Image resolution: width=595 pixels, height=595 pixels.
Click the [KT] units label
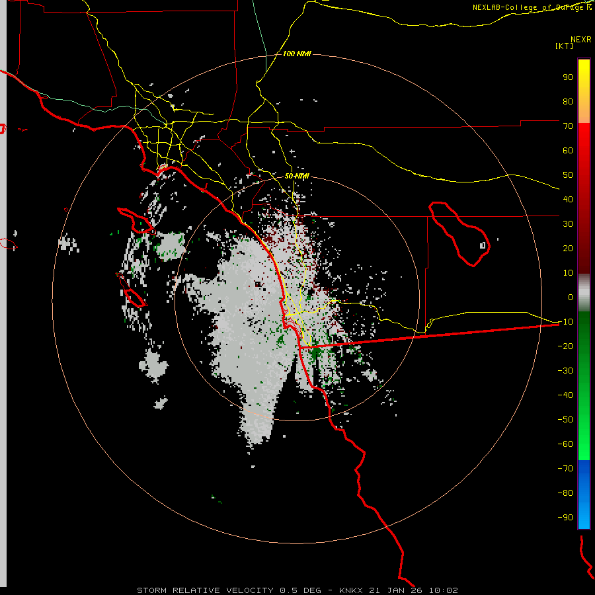pos(564,46)
